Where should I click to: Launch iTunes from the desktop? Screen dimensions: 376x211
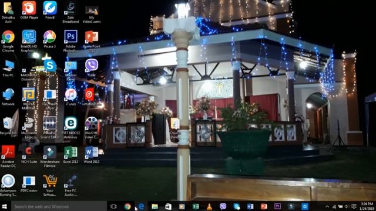70,97
